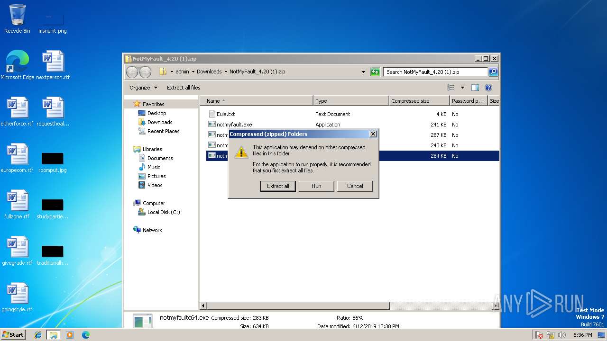Click Extract all files toolbar command
Image resolution: width=607 pixels, height=341 pixels.
point(184,88)
